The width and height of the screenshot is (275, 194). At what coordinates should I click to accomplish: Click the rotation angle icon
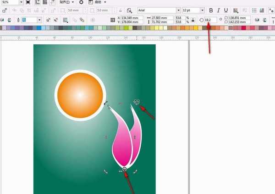point(202,20)
